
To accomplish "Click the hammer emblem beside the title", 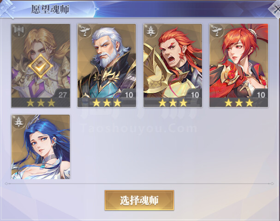I will [7, 9].
